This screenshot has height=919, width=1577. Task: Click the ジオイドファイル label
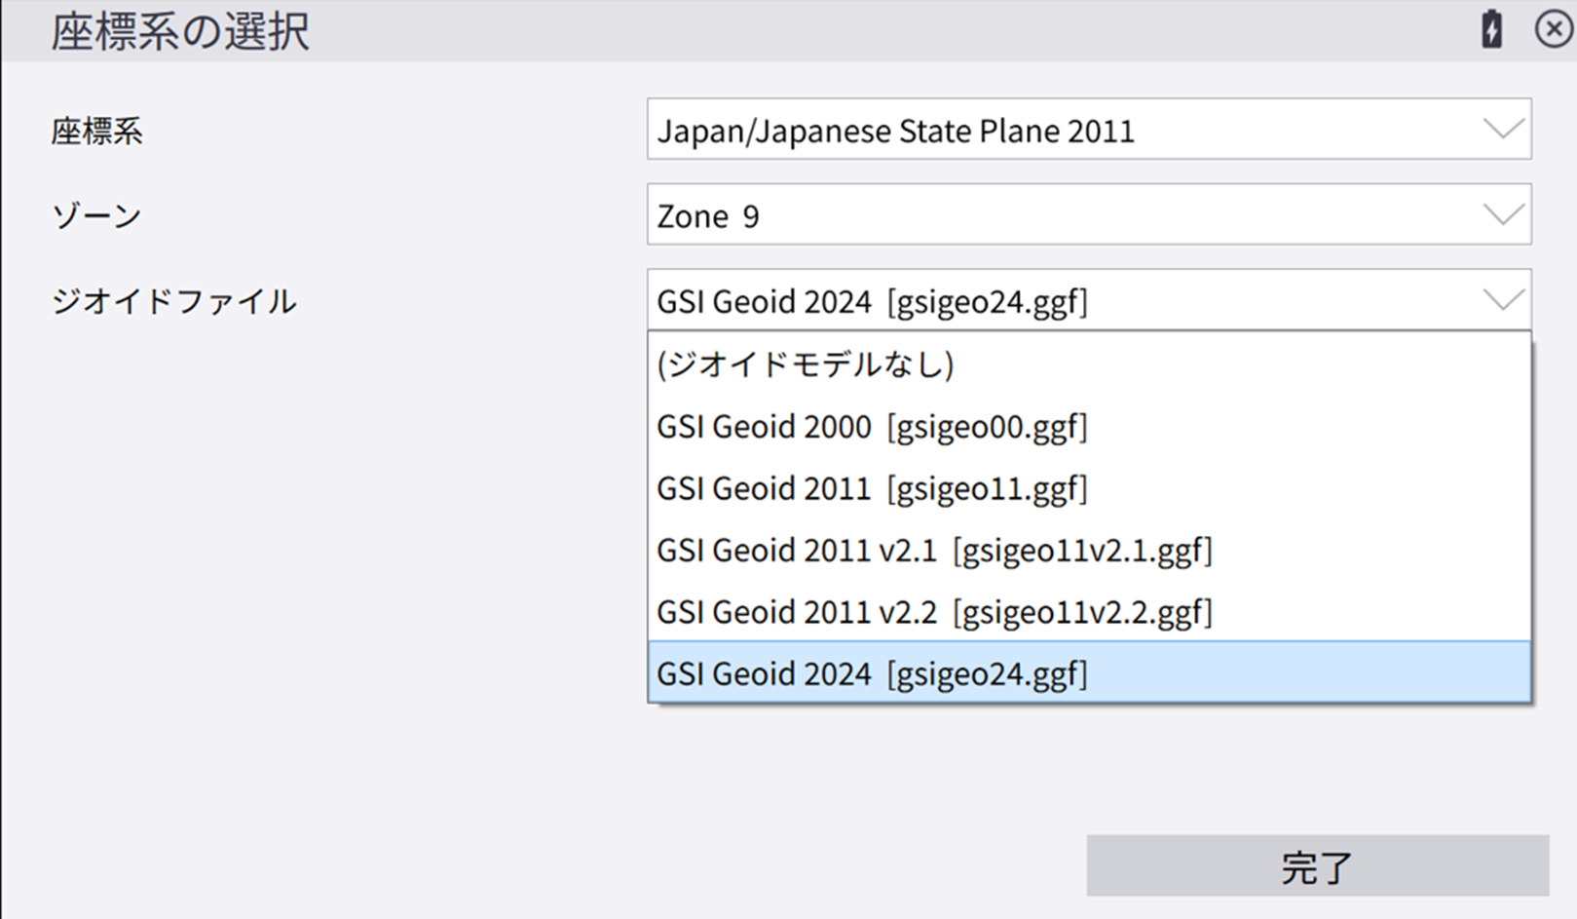(173, 301)
